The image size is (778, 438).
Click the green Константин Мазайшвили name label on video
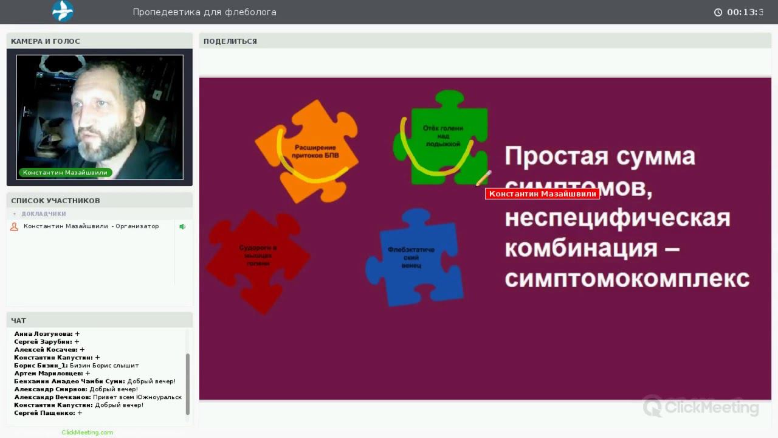[x=65, y=172]
